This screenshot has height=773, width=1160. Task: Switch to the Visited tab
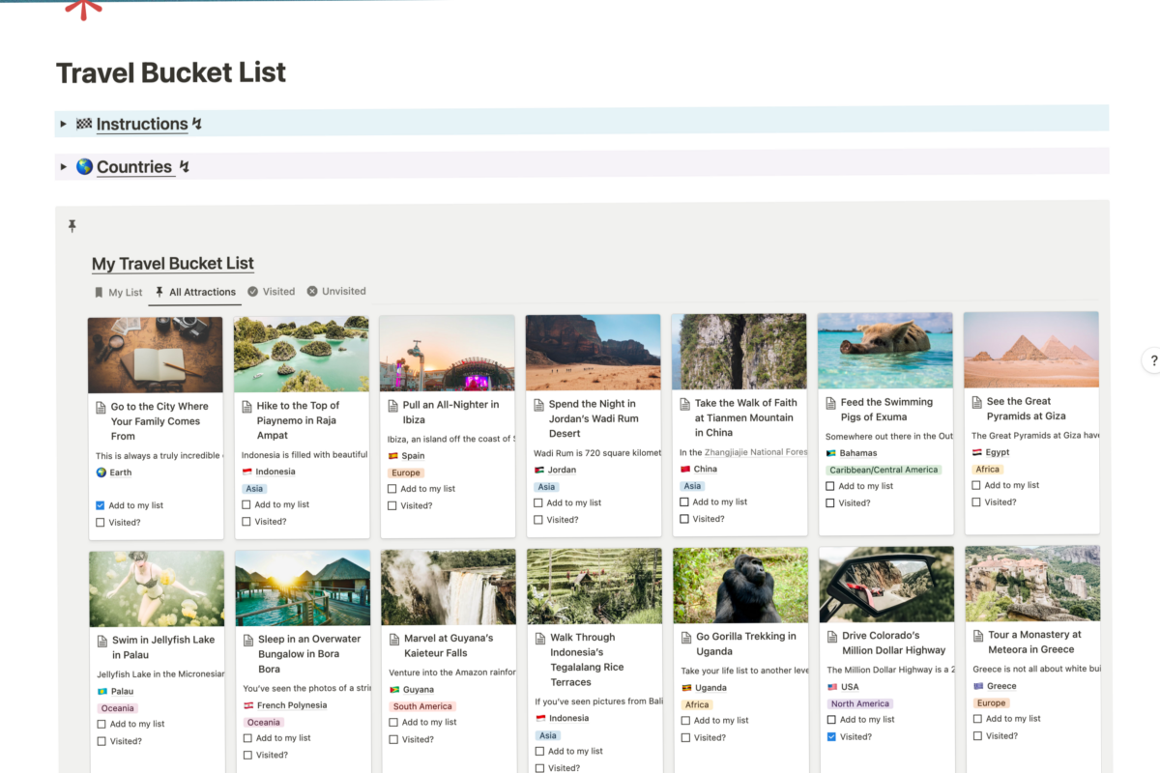coord(271,291)
